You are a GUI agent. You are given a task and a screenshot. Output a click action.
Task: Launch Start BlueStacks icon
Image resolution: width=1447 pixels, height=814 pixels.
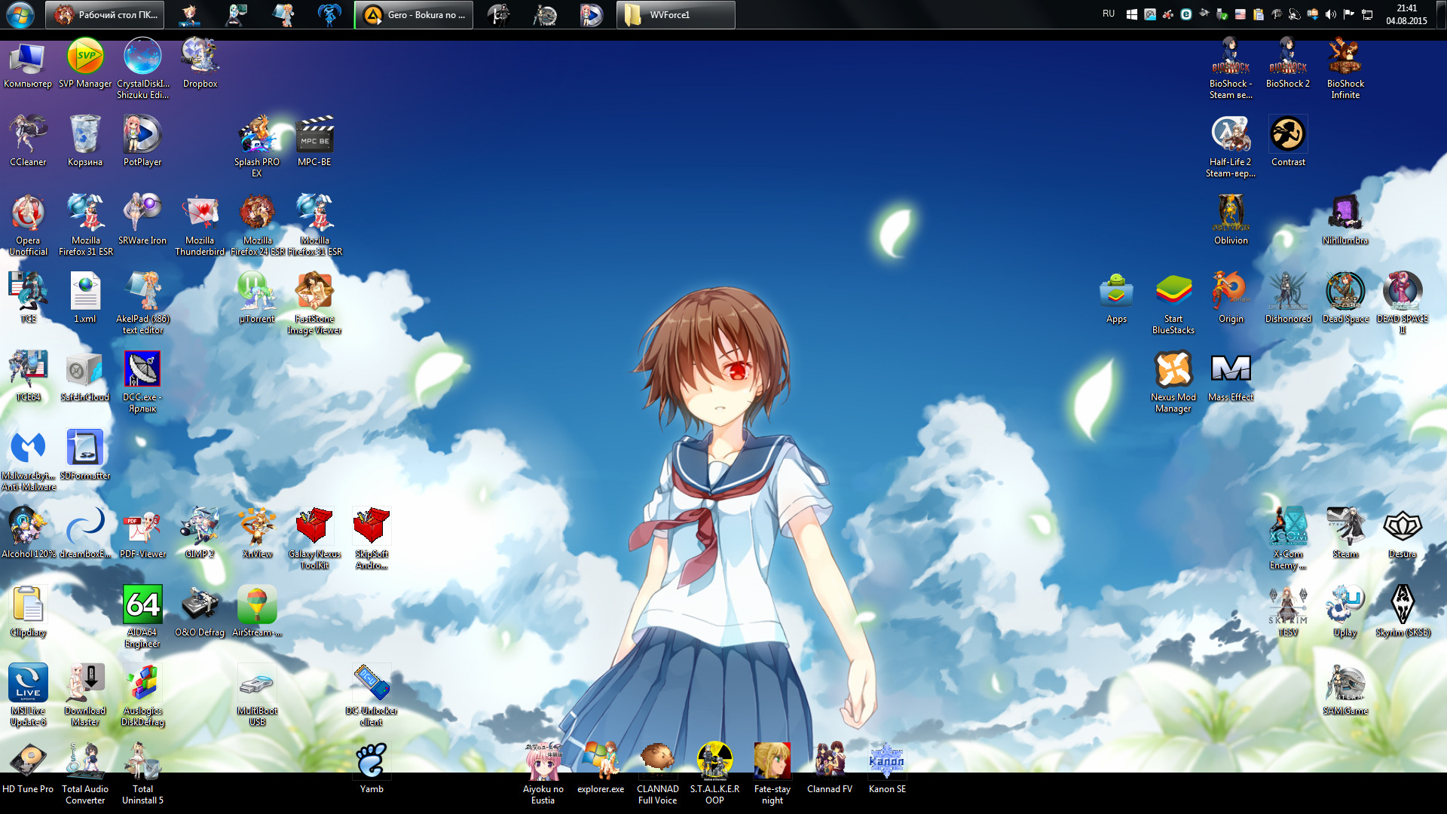1173,303
